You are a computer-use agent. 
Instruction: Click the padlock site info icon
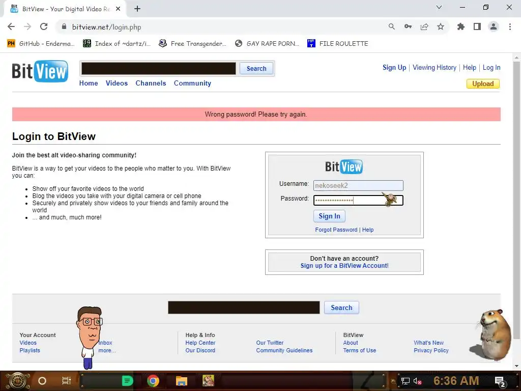(x=64, y=26)
